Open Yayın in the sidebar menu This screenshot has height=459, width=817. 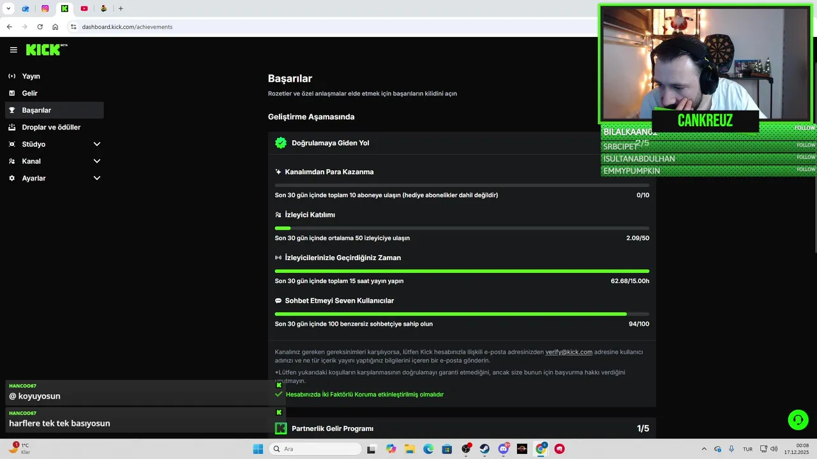[54, 76]
